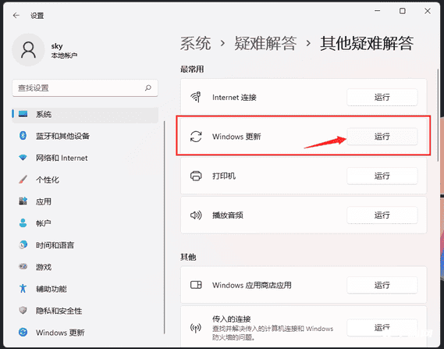Run the Windows 应用商店应用 troubleshooter
The image size is (444, 349).
pyautogui.click(x=382, y=285)
